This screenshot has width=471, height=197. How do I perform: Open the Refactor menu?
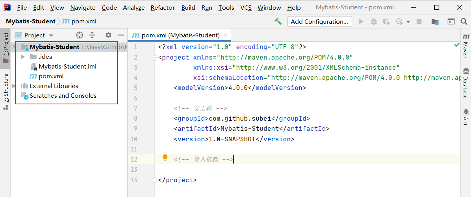(163, 7)
